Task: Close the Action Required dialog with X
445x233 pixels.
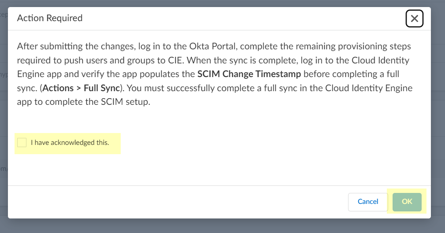Action: tap(414, 18)
